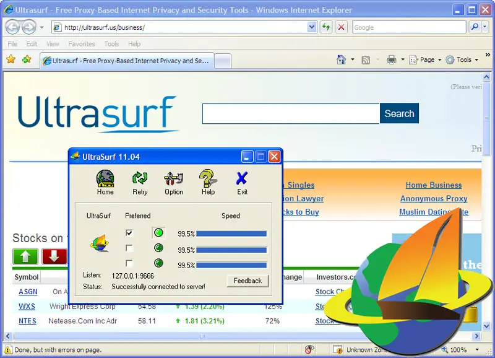This screenshot has height=358, width=495.
Task: Click Add to Favorites star-plus icon
Action: [x=27, y=59]
